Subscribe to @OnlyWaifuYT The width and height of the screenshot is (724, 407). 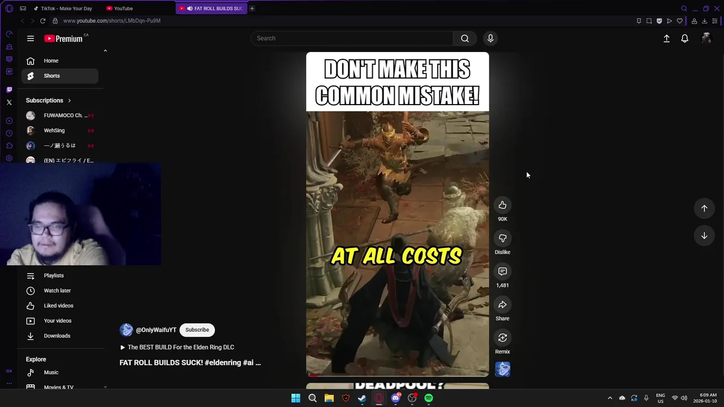tap(197, 330)
